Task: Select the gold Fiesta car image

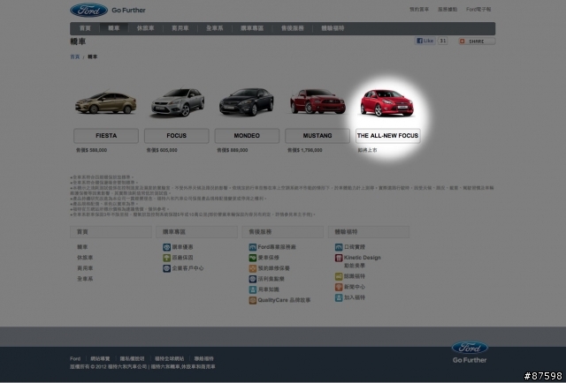Action: click(106, 102)
